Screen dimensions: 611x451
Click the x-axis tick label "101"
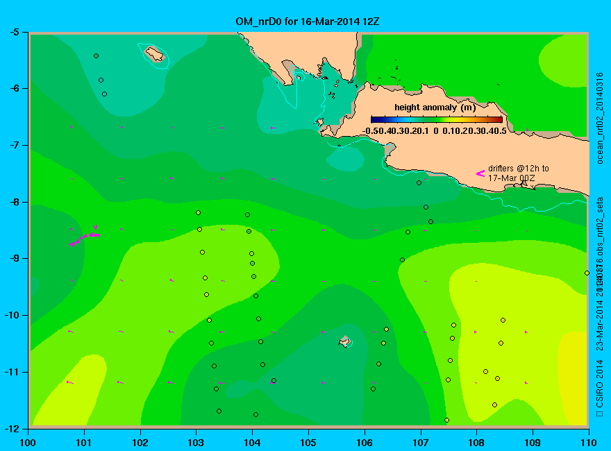[84, 443]
